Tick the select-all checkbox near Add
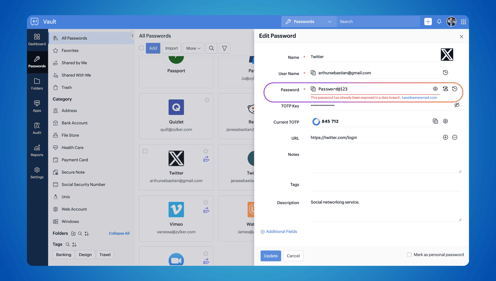The image size is (496, 281). click(x=141, y=48)
